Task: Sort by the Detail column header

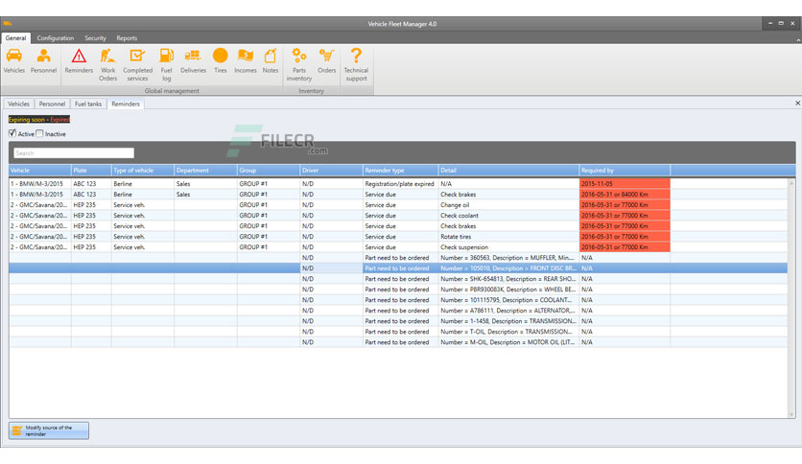Action: [508, 171]
